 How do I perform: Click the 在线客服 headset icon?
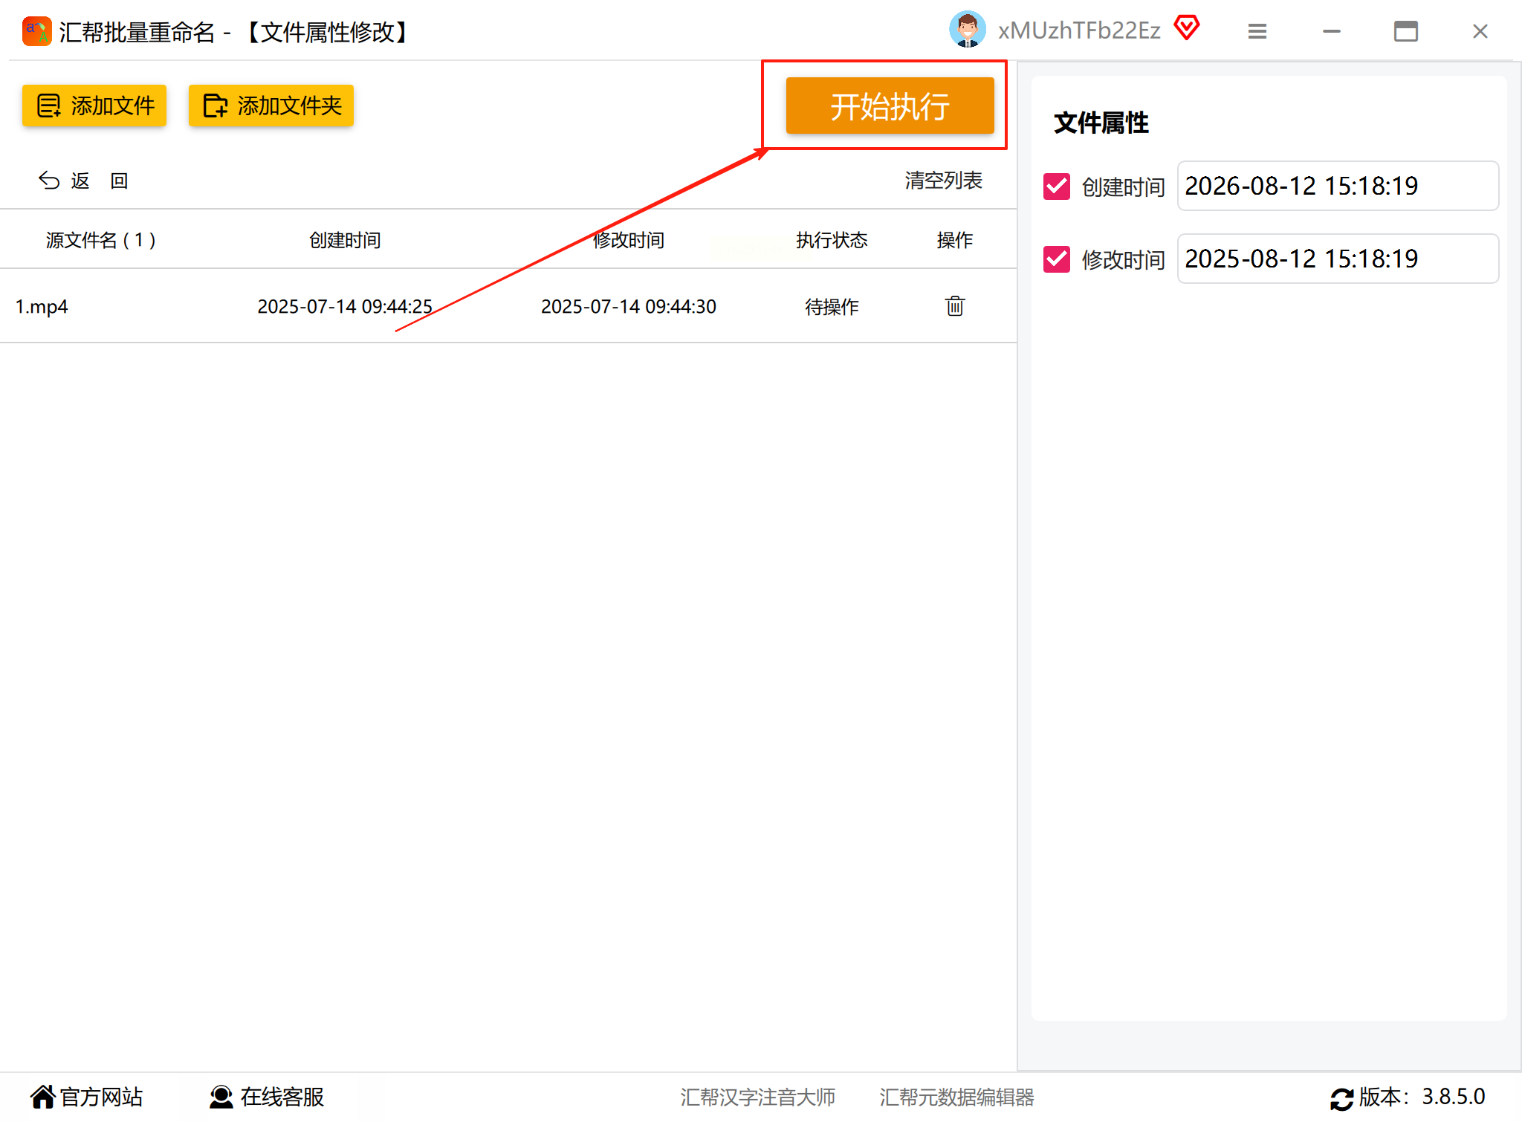click(221, 1097)
